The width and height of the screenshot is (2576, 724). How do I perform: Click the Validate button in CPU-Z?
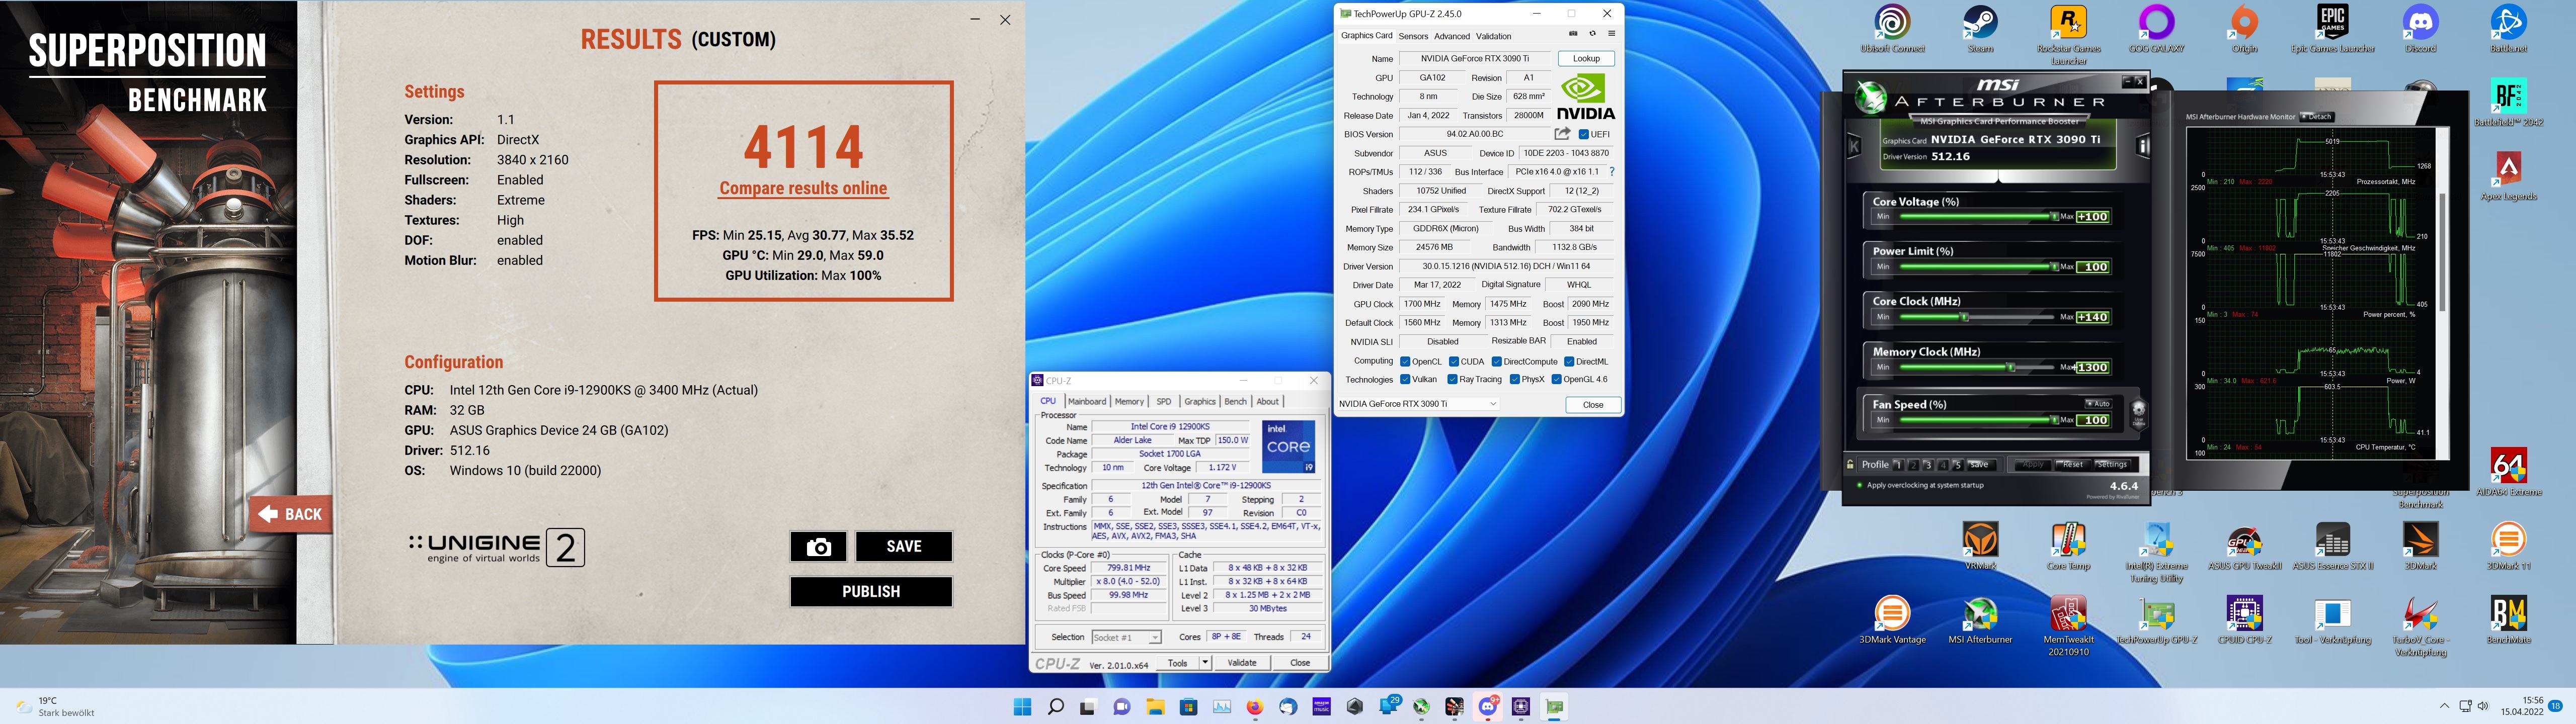(1242, 663)
